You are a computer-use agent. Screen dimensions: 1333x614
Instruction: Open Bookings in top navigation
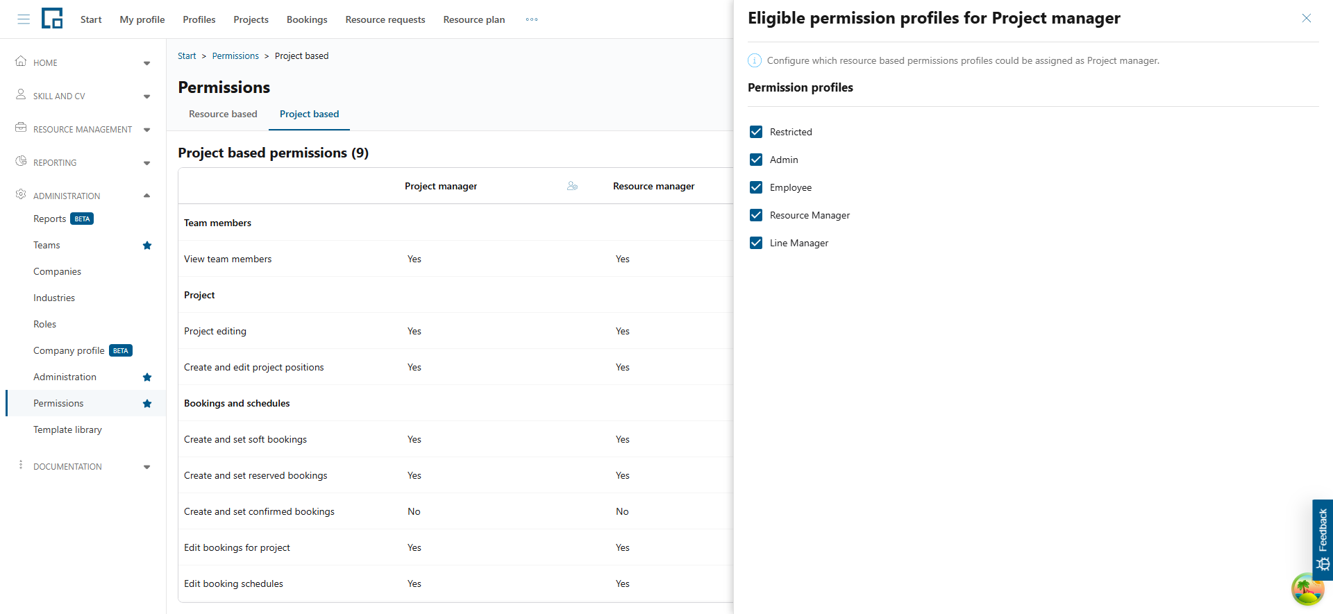(307, 19)
